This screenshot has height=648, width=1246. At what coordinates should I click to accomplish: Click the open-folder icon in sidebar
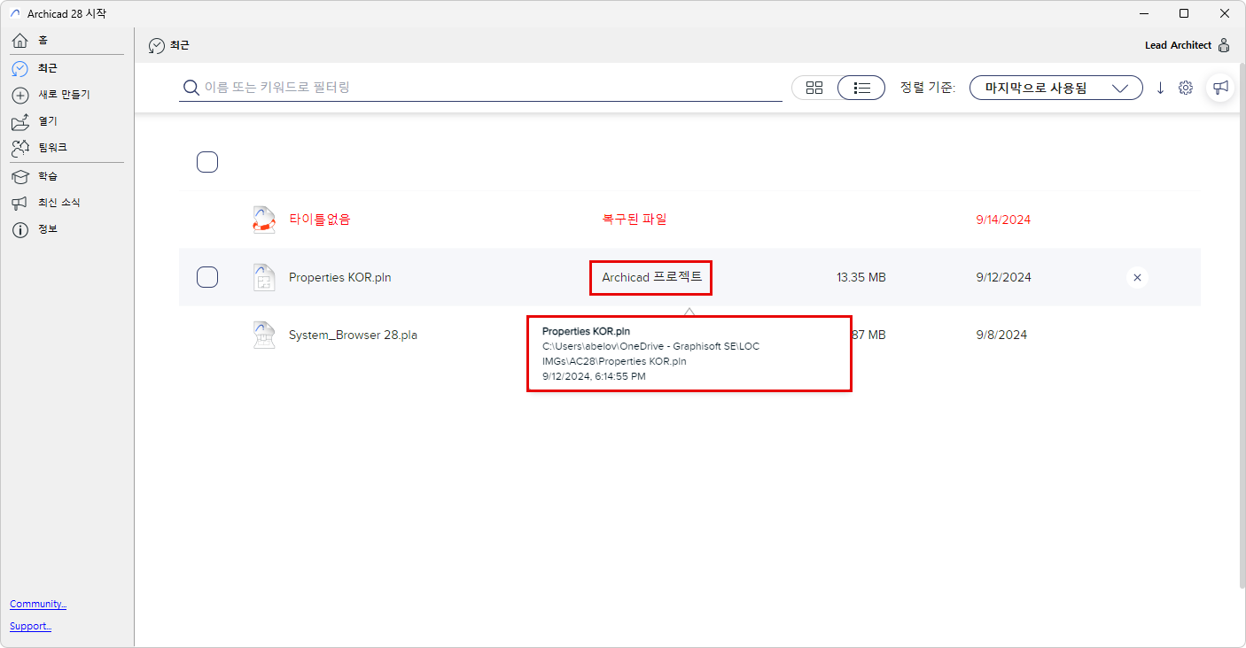click(x=20, y=121)
